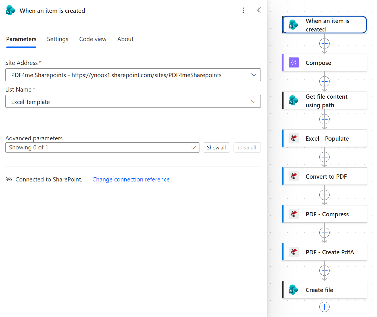The image size is (377, 317).
Task: Insert step below PDF - Create PdfA
Action: (324, 271)
